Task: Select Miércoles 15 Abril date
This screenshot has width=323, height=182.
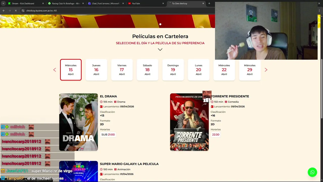Action: 71,70
